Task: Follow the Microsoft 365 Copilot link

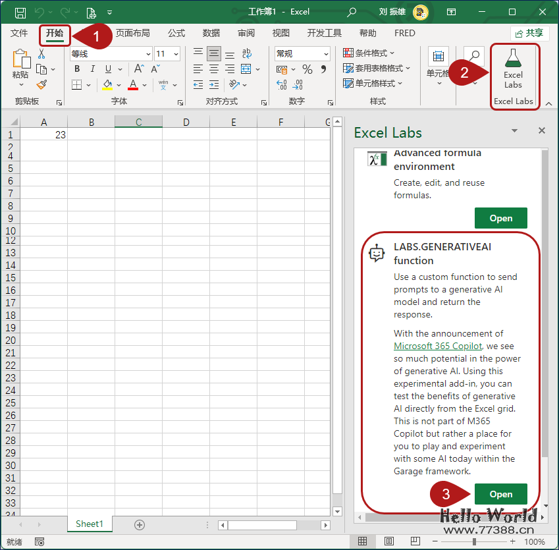Action: click(437, 346)
